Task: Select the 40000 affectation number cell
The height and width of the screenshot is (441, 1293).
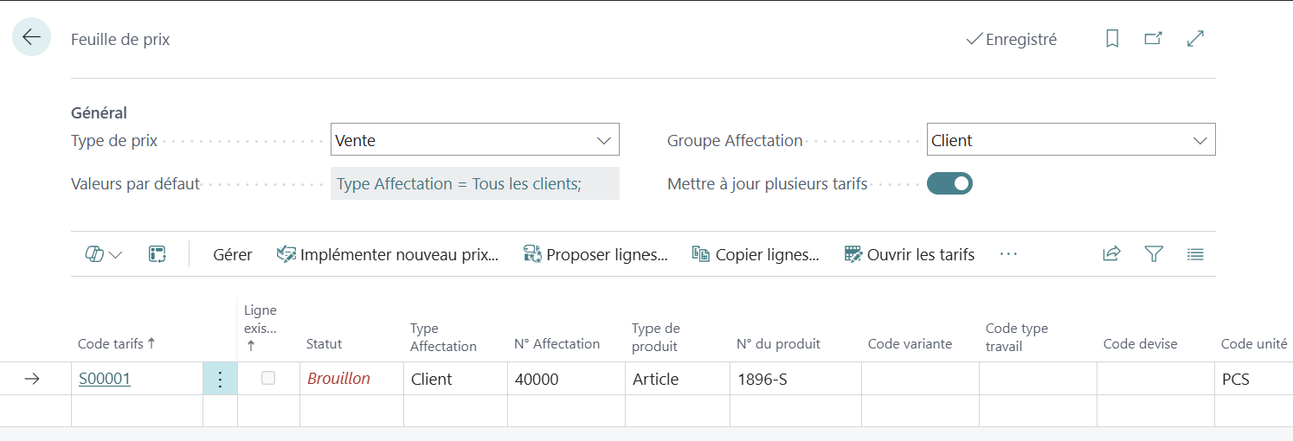Action: (566, 379)
